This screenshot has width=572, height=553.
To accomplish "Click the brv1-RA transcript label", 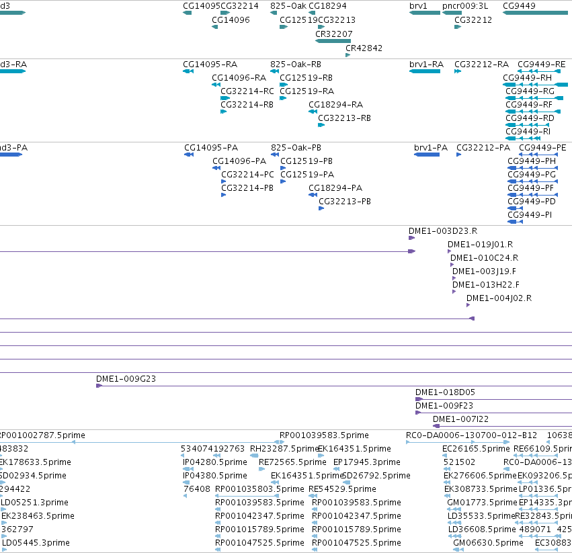I will [x=426, y=65].
